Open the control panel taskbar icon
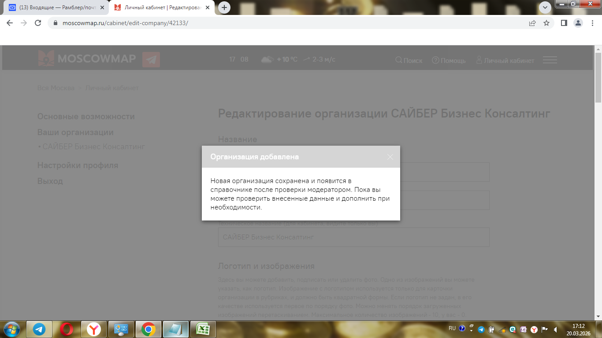Screen dimensions: 602x338 (121, 329)
